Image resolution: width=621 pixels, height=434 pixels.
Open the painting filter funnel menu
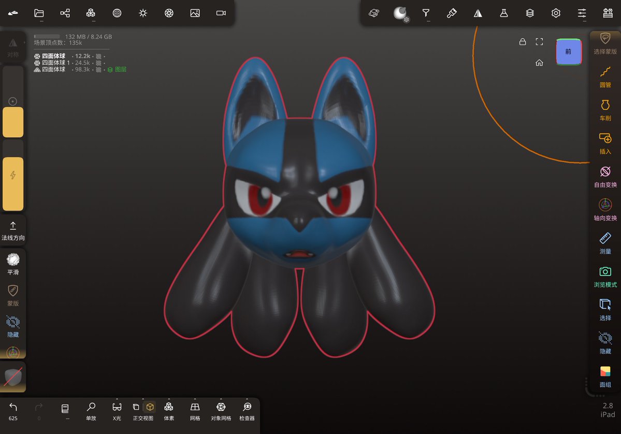click(426, 13)
